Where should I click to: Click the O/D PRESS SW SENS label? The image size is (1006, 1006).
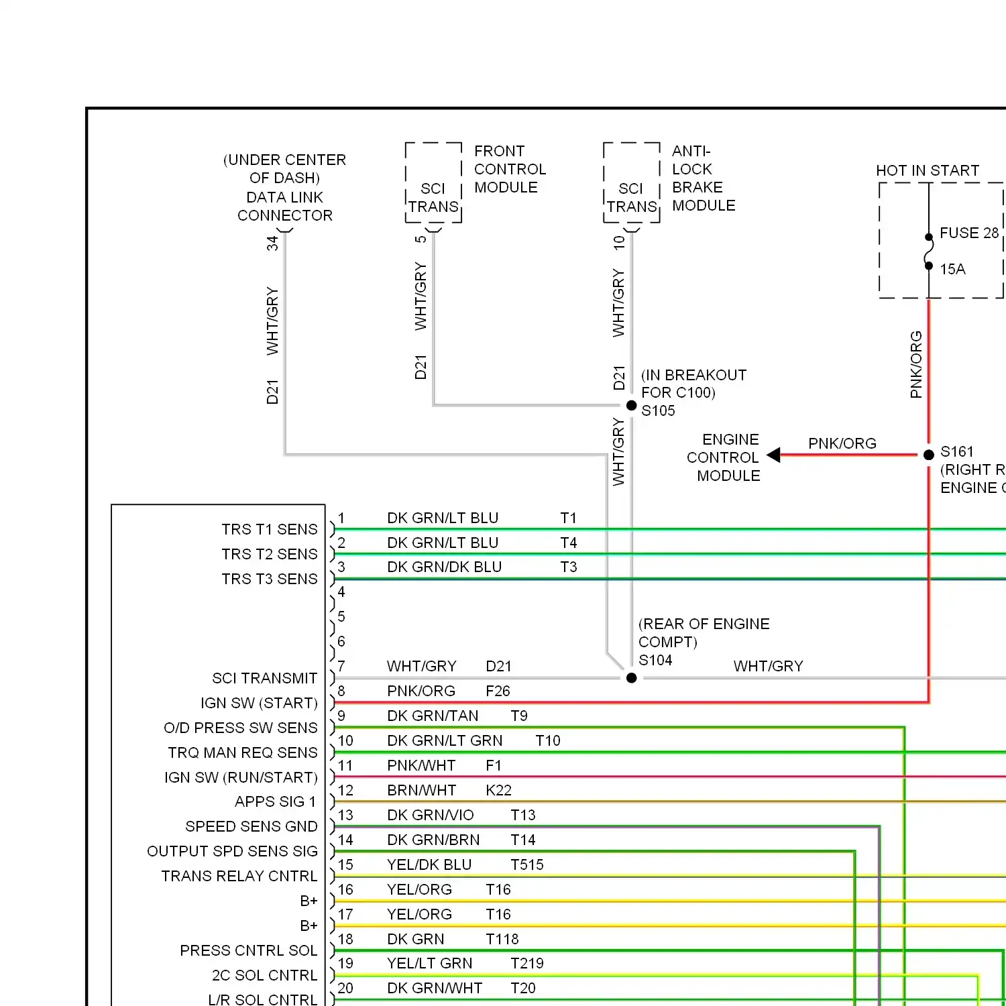[241, 728]
